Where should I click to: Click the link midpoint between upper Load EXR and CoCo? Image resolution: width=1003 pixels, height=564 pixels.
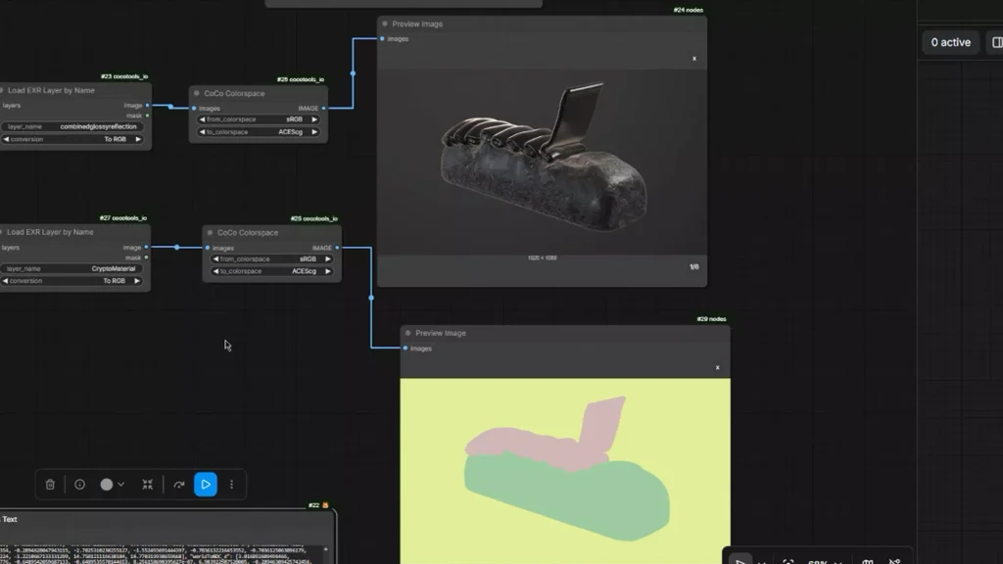pyautogui.click(x=170, y=107)
